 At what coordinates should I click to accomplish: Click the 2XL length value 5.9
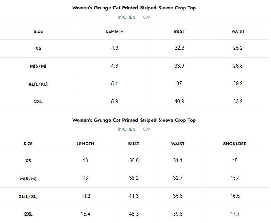click(x=114, y=102)
